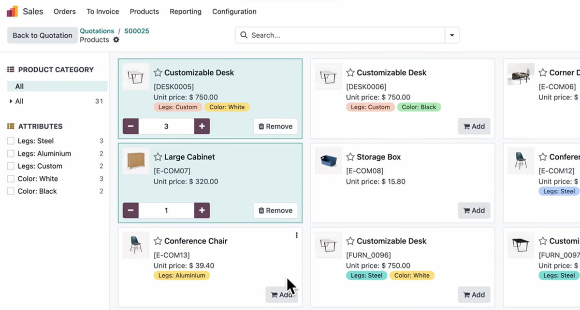Click the Back to Quotation button
The width and height of the screenshot is (580, 310).
click(x=43, y=35)
